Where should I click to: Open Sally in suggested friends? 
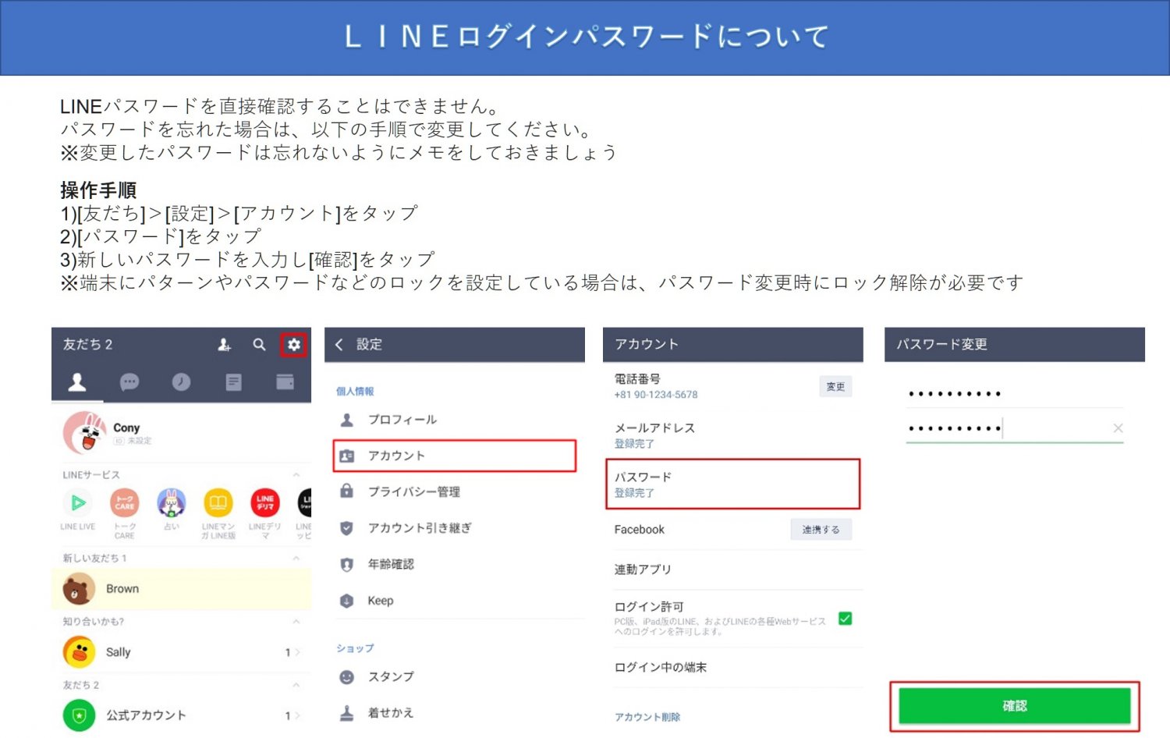point(181,652)
